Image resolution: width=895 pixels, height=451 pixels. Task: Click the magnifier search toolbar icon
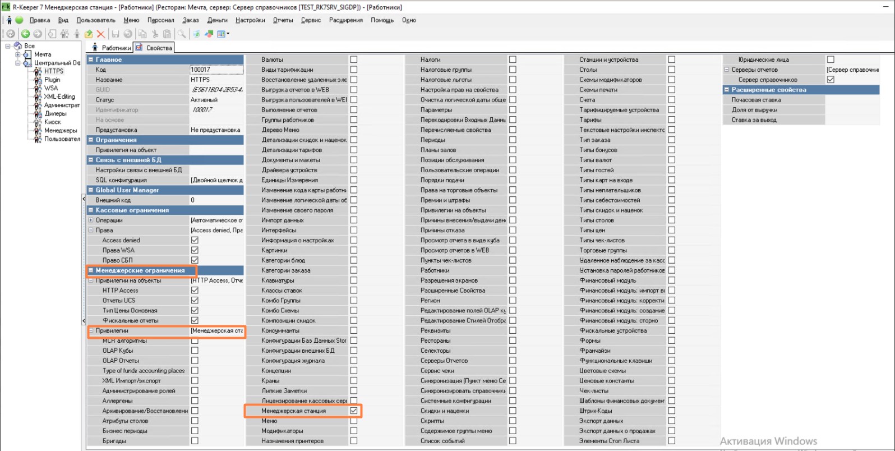(x=182, y=34)
